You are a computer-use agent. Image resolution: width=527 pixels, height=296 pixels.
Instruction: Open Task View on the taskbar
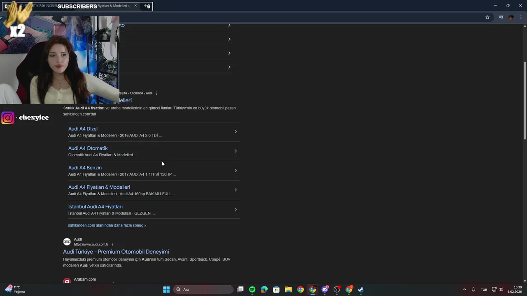240,289
